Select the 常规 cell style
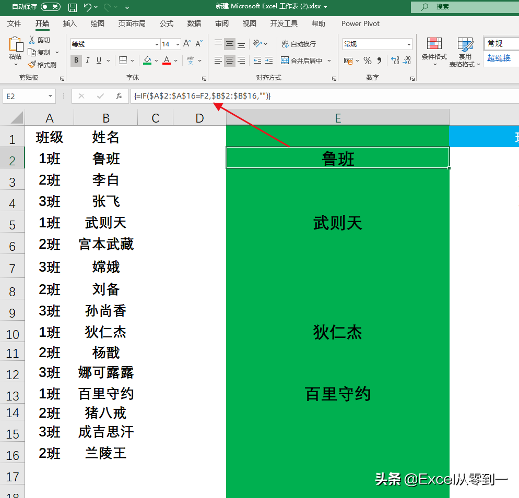Screen dimensions: 519x498 click(501, 44)
